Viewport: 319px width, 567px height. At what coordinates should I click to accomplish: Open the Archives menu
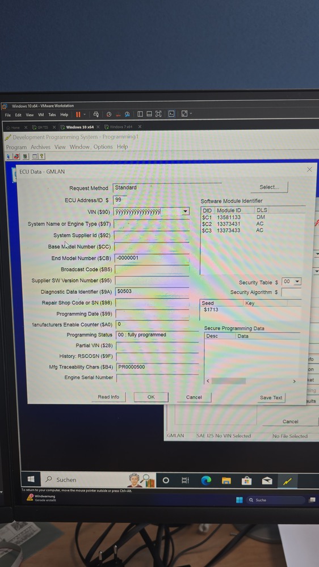click(x=40, y=147)
